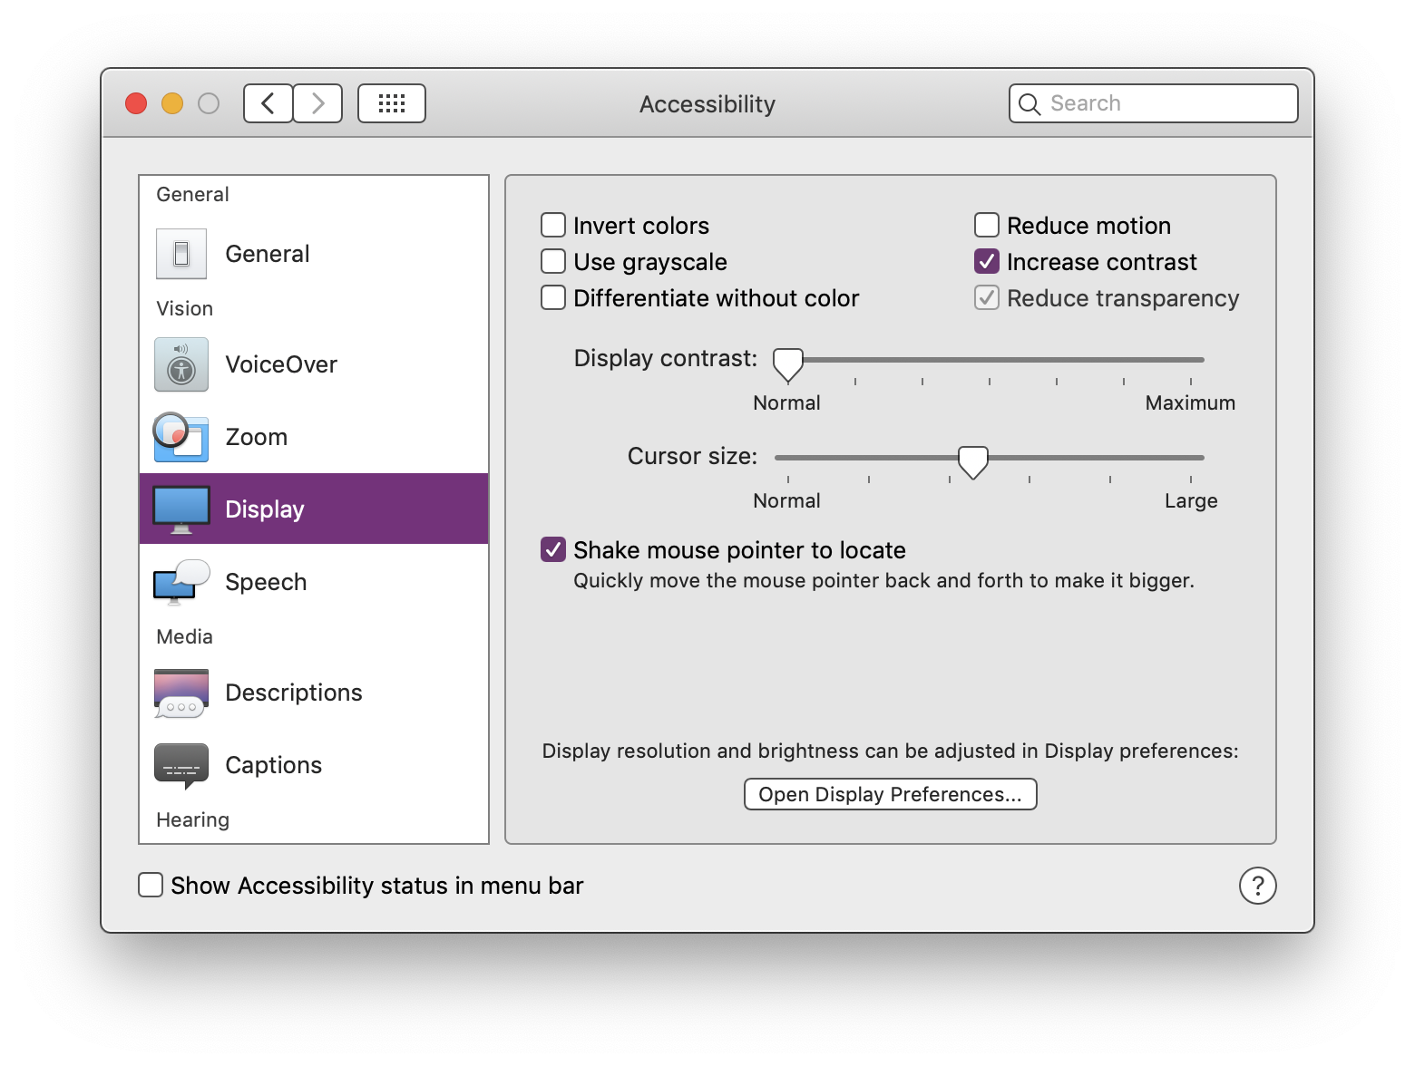Image resolution: width=1415 pixels, height=1066 pixels.
Task: Switch to Speech settings
Action: click(x=314, y=582)
